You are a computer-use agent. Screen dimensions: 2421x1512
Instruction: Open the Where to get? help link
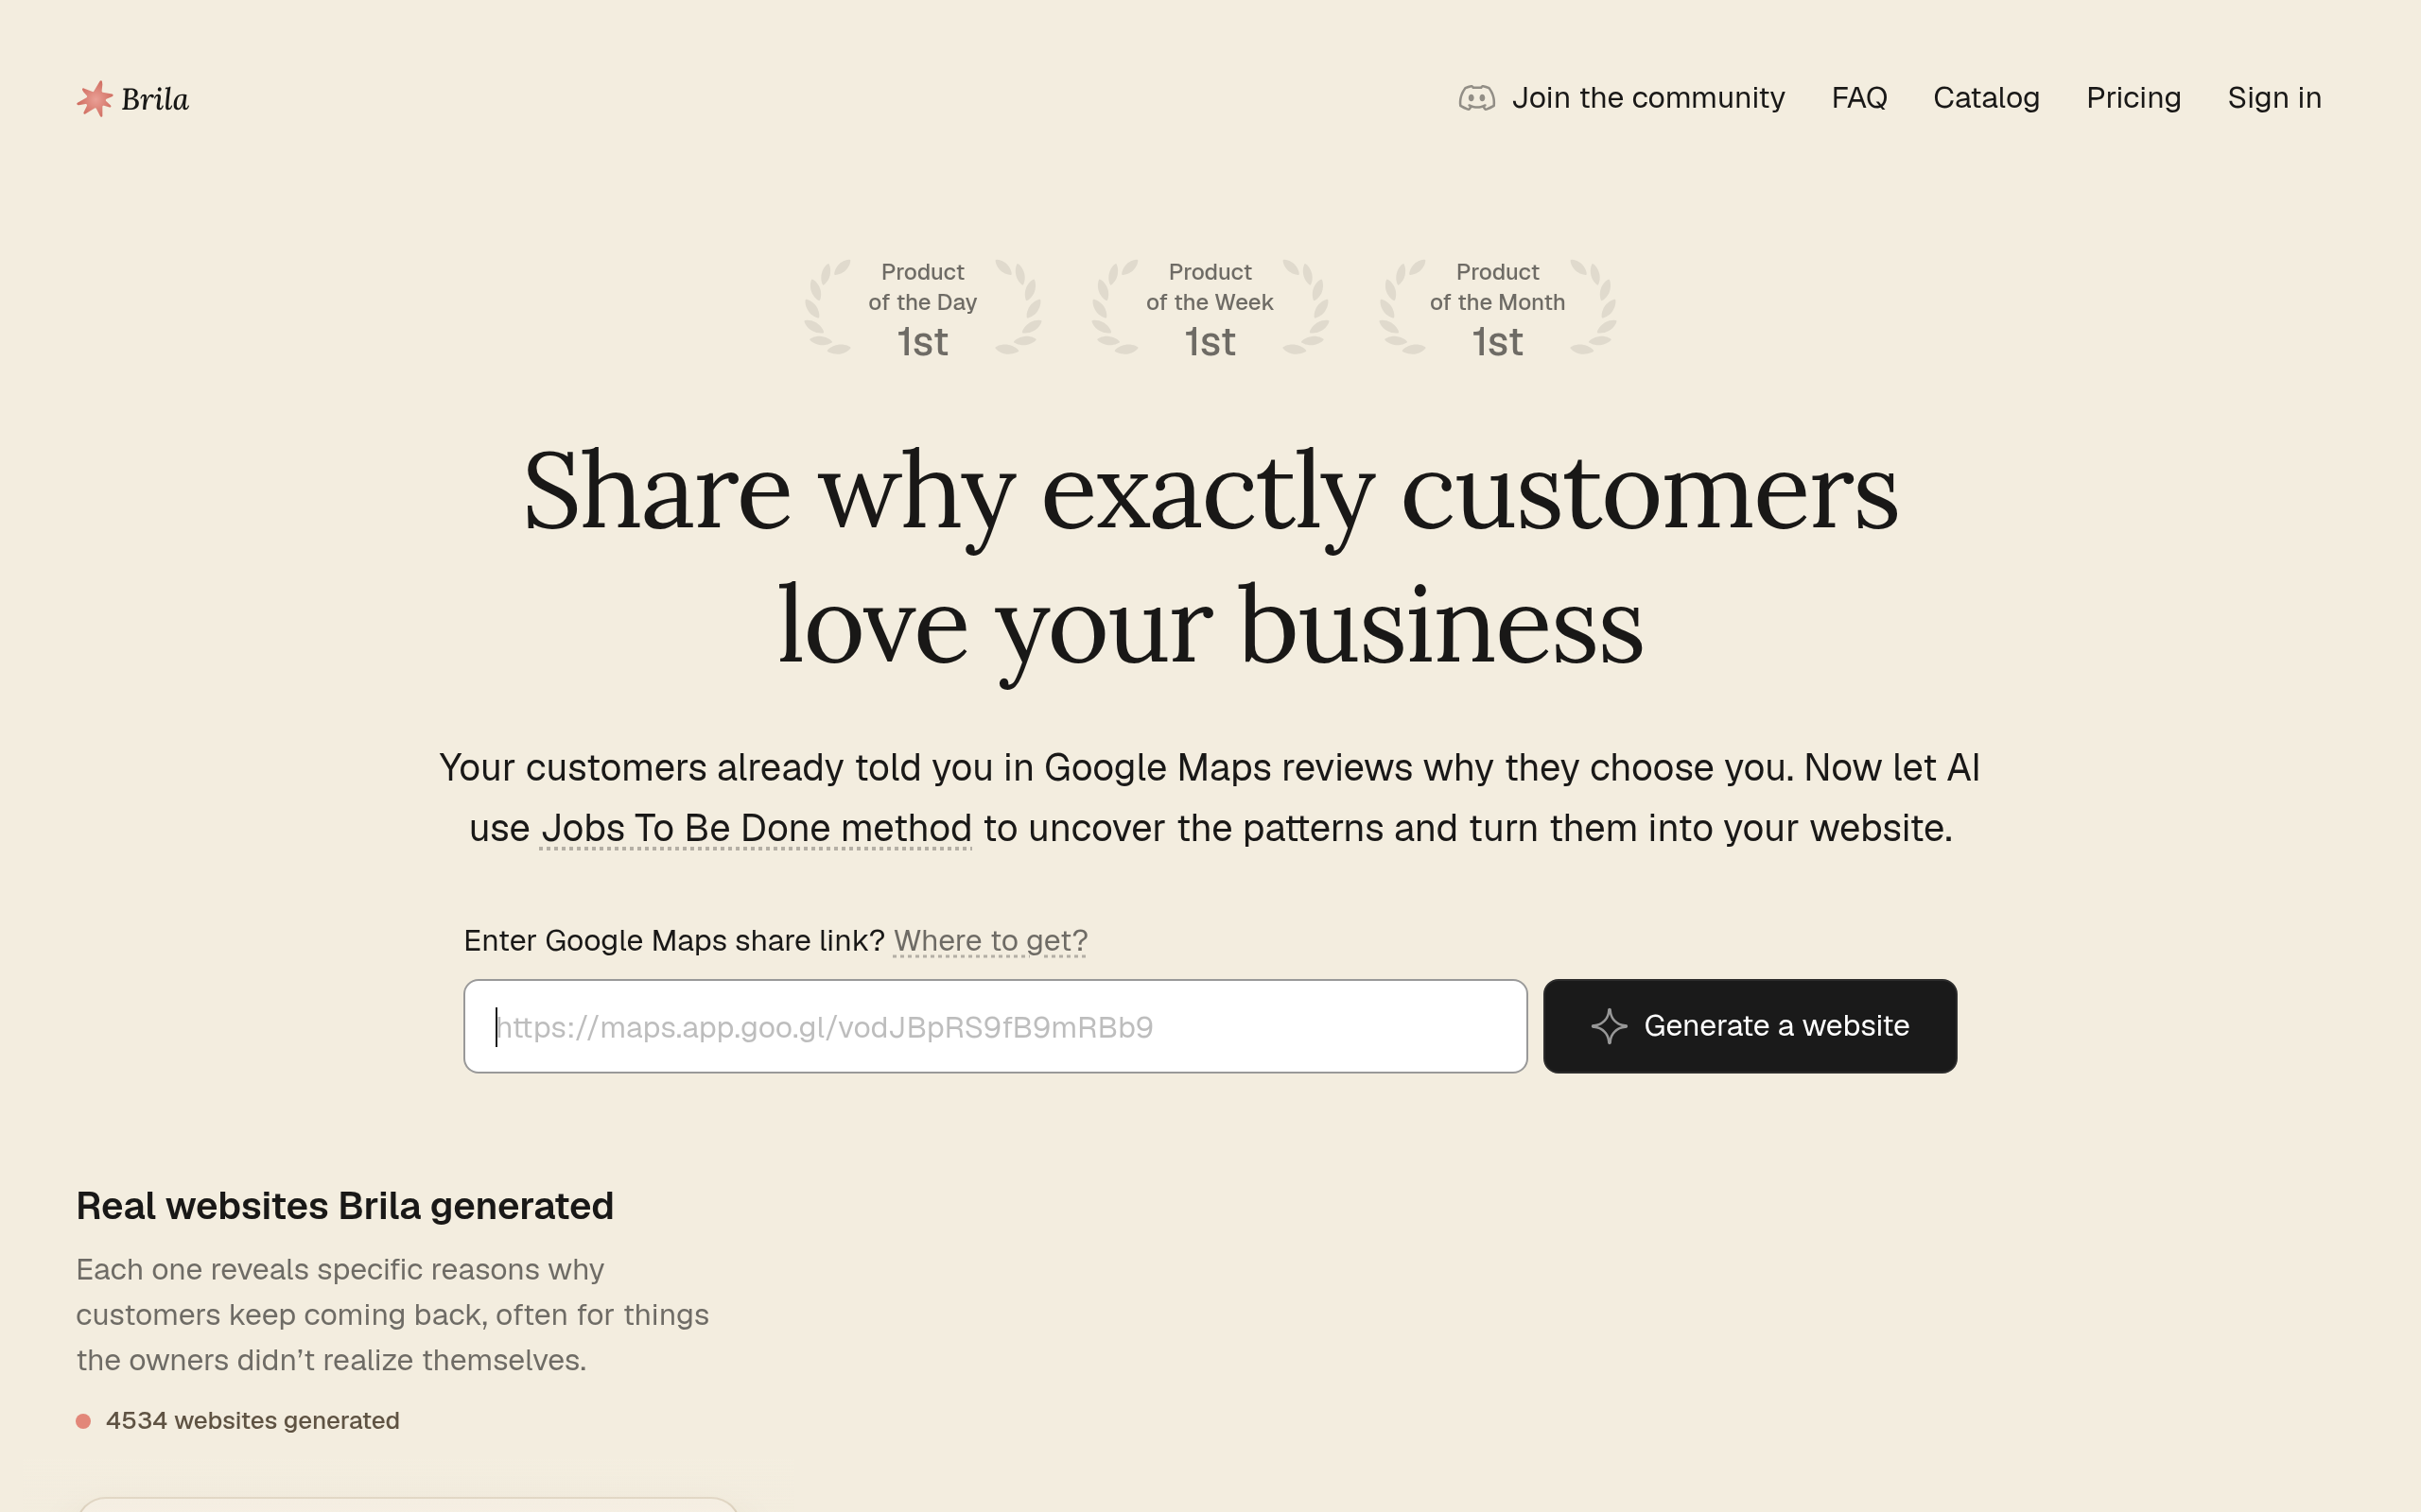click(x=990, y=941)
